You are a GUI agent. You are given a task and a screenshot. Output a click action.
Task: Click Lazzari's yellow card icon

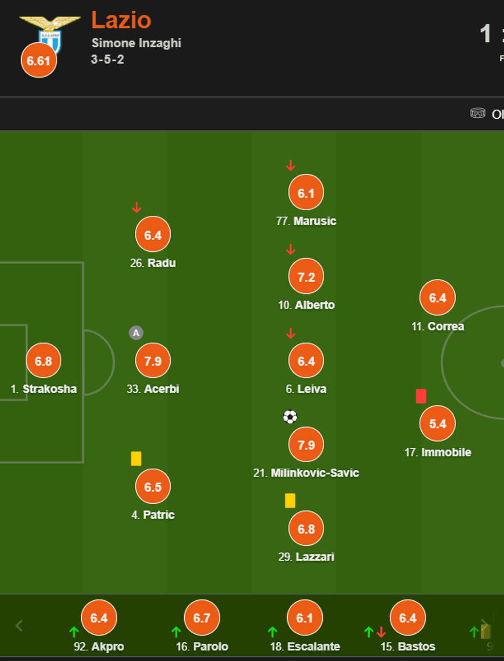click(x=290, y=501)
